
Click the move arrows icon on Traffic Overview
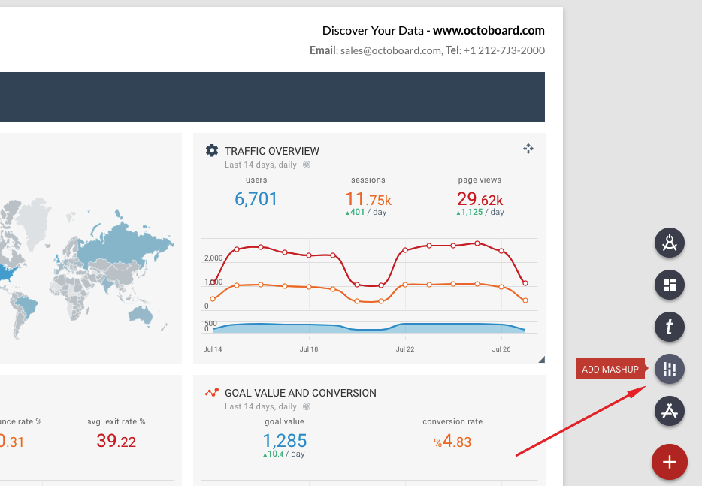[528, 149]
